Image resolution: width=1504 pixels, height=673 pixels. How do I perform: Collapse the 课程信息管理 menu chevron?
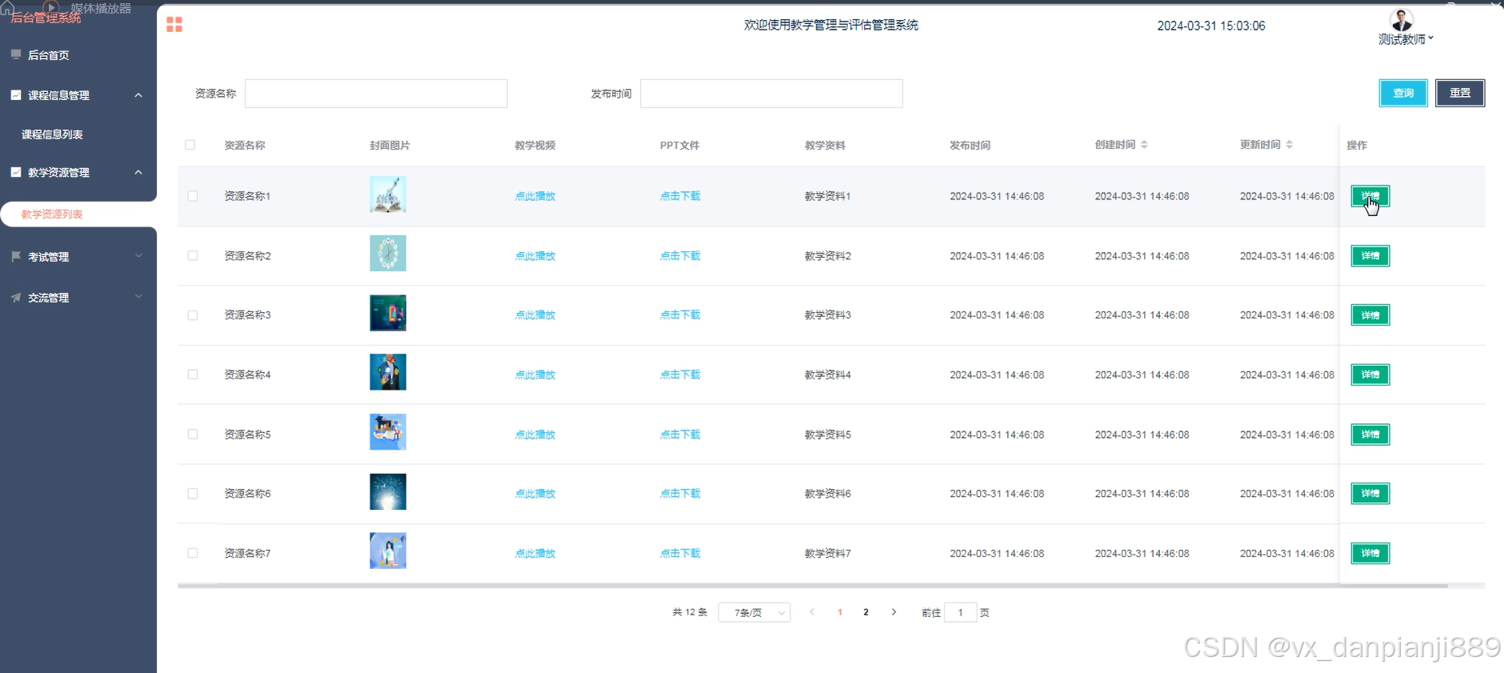pos(138,95)
